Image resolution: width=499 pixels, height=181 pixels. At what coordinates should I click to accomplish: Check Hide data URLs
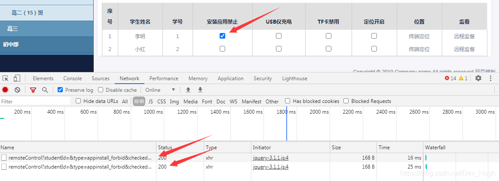pyautogui.click(x=78, y=101)
